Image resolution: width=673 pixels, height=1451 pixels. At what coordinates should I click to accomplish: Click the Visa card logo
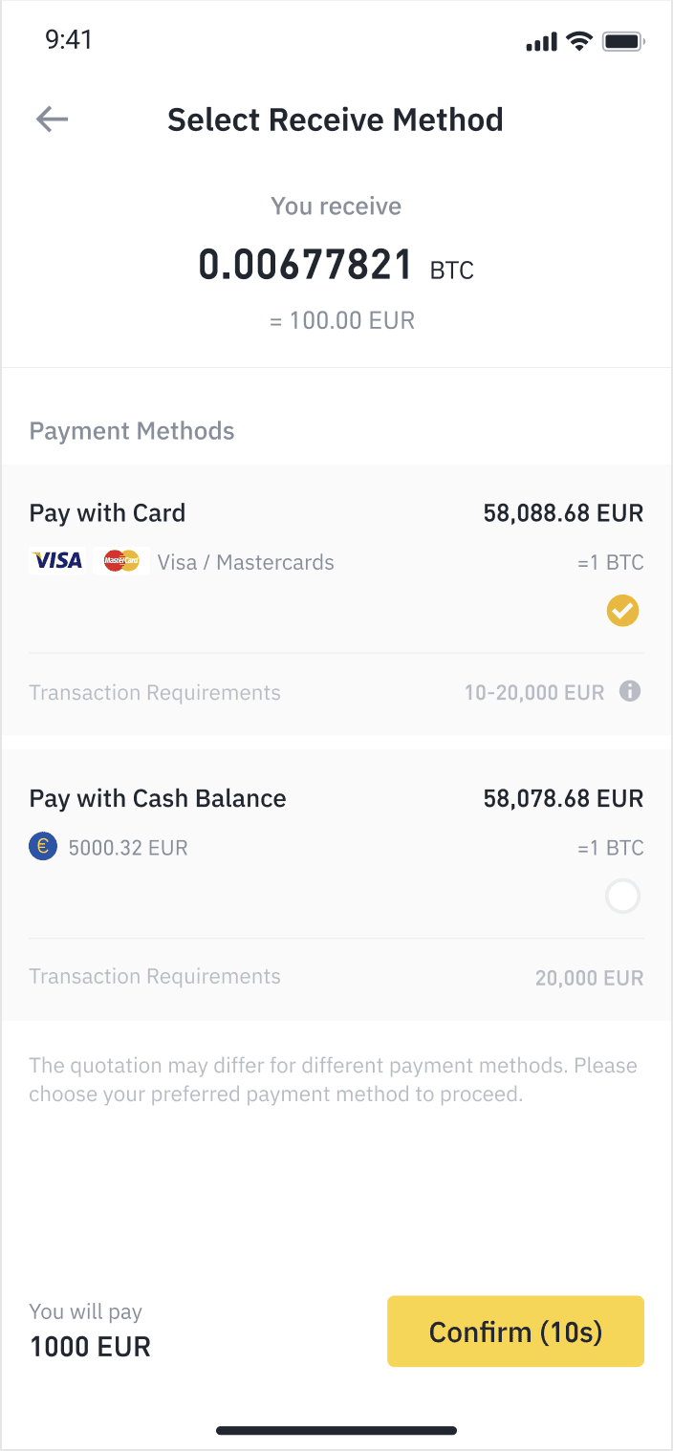click(57, 561)
